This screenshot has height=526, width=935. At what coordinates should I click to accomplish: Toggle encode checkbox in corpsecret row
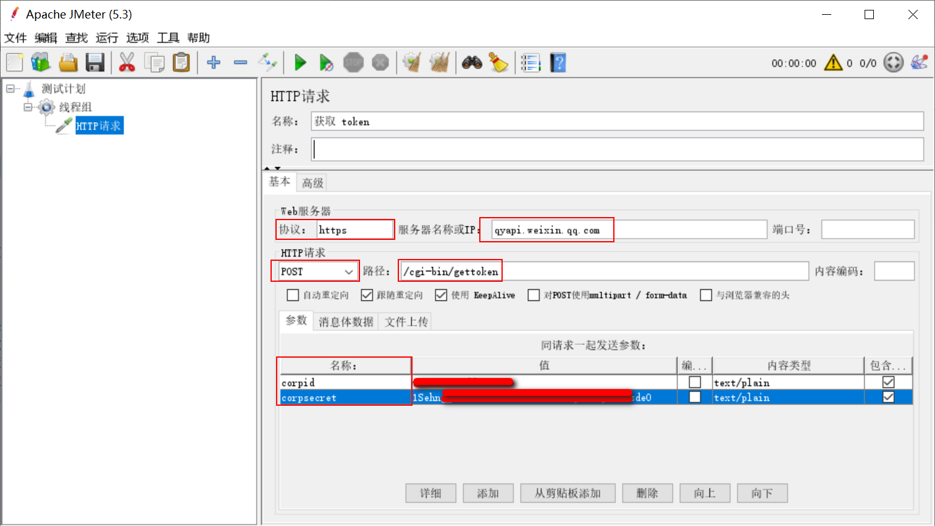[695, 397]
